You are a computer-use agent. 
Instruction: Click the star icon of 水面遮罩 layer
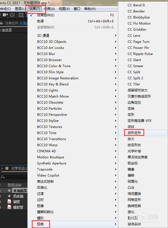point(9,190)
